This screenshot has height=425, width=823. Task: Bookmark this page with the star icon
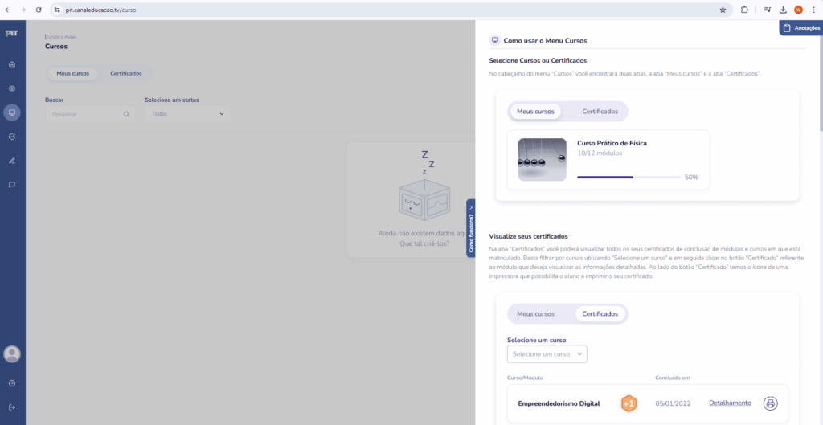click(723, 10)
